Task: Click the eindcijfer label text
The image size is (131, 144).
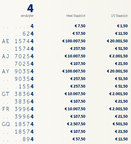Action: click(x=27, y=16)
